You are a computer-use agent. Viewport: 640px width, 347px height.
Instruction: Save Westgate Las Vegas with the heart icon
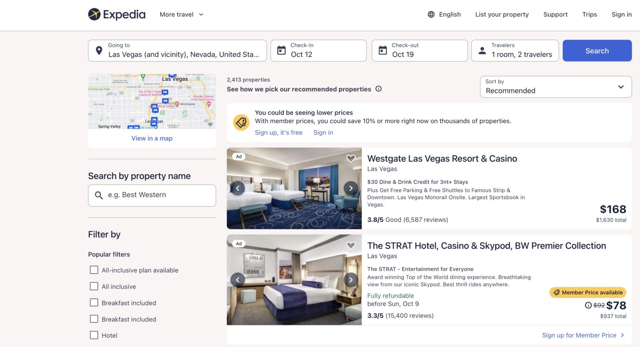[x=350, y=158]
